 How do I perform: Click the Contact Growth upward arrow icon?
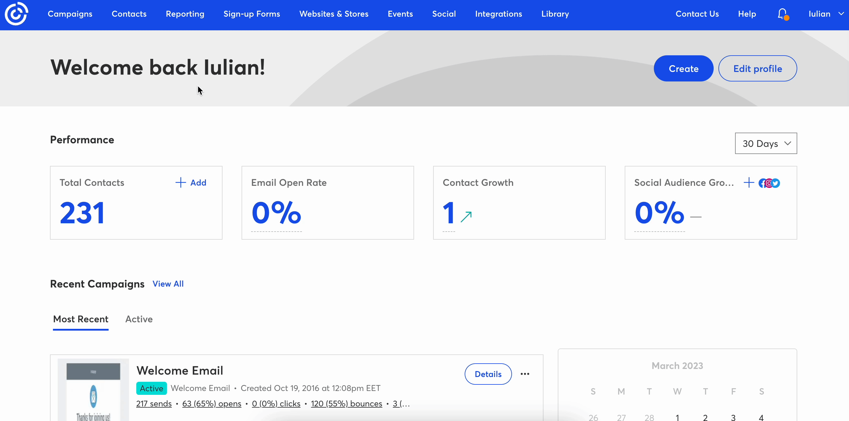point(466,217)
